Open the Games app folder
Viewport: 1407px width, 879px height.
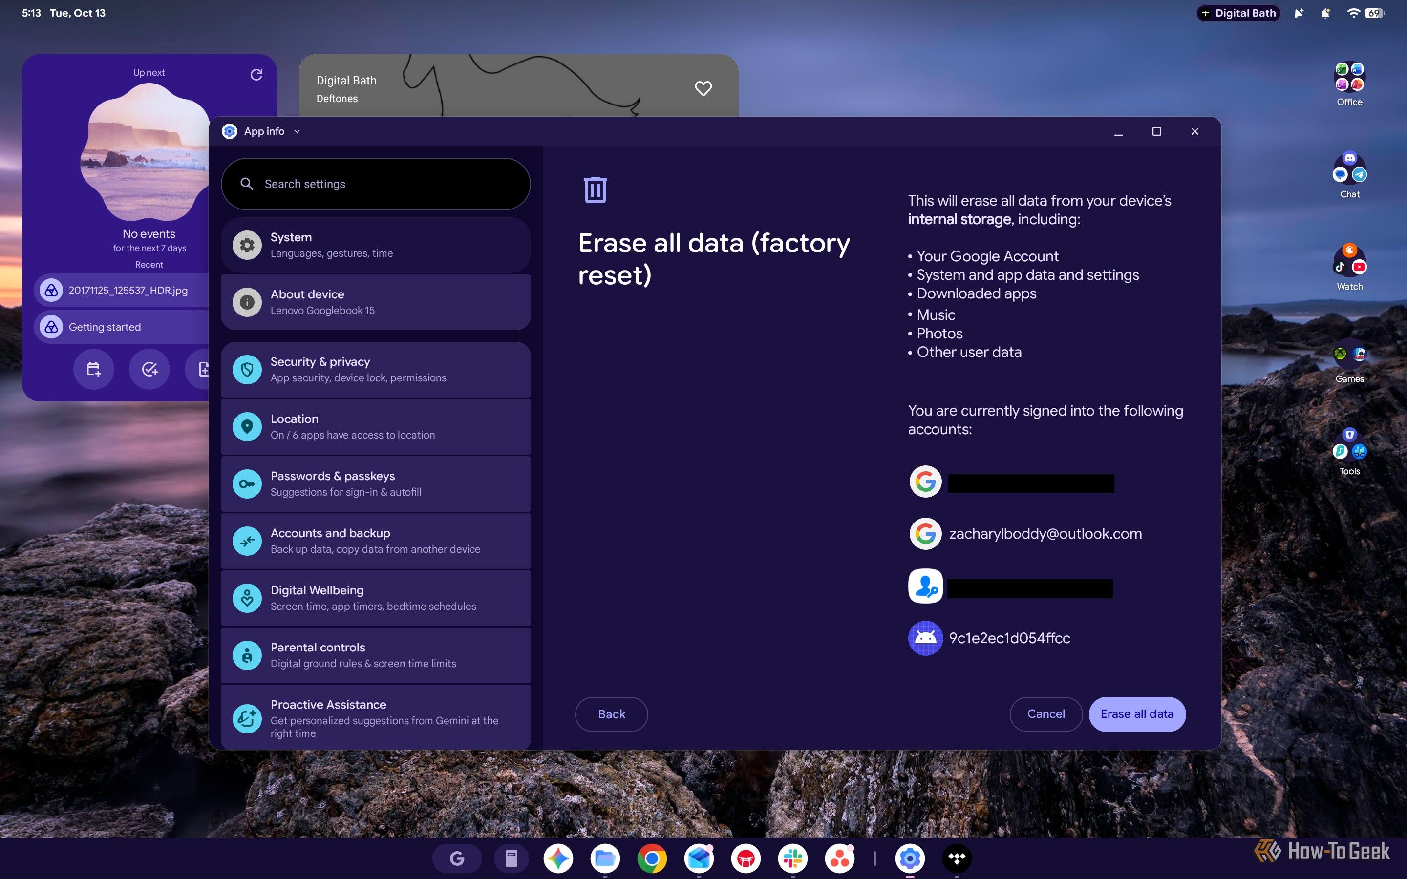coord(1349,360)
